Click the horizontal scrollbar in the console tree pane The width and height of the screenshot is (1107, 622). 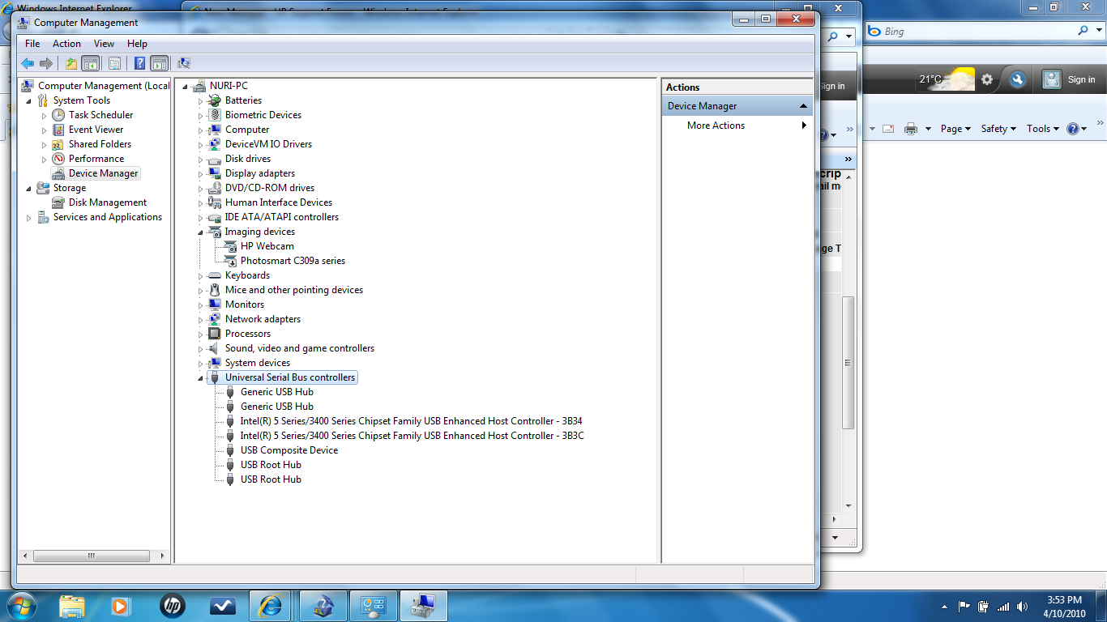click(91, 556)
